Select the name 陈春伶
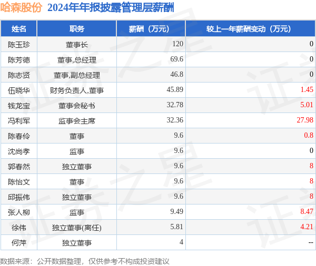This screenshot has width=316, height=266. 19,136
